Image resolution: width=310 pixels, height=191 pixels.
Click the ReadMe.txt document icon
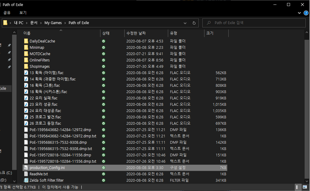tap(26, 174)
